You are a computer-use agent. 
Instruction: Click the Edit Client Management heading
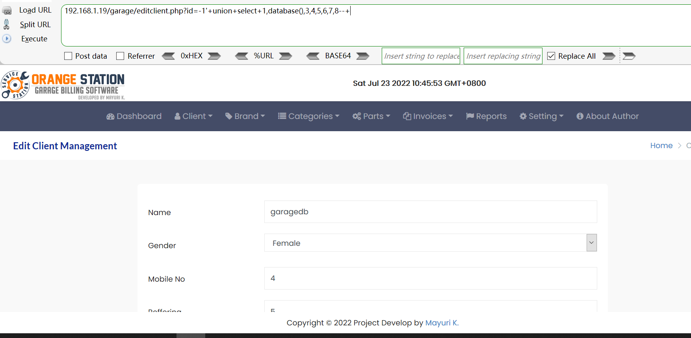65,146
